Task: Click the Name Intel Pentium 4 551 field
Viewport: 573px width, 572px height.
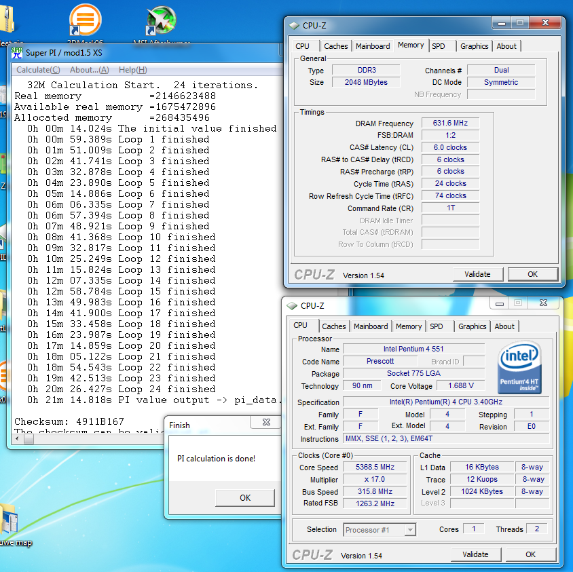Action: [x=413, y=349]
